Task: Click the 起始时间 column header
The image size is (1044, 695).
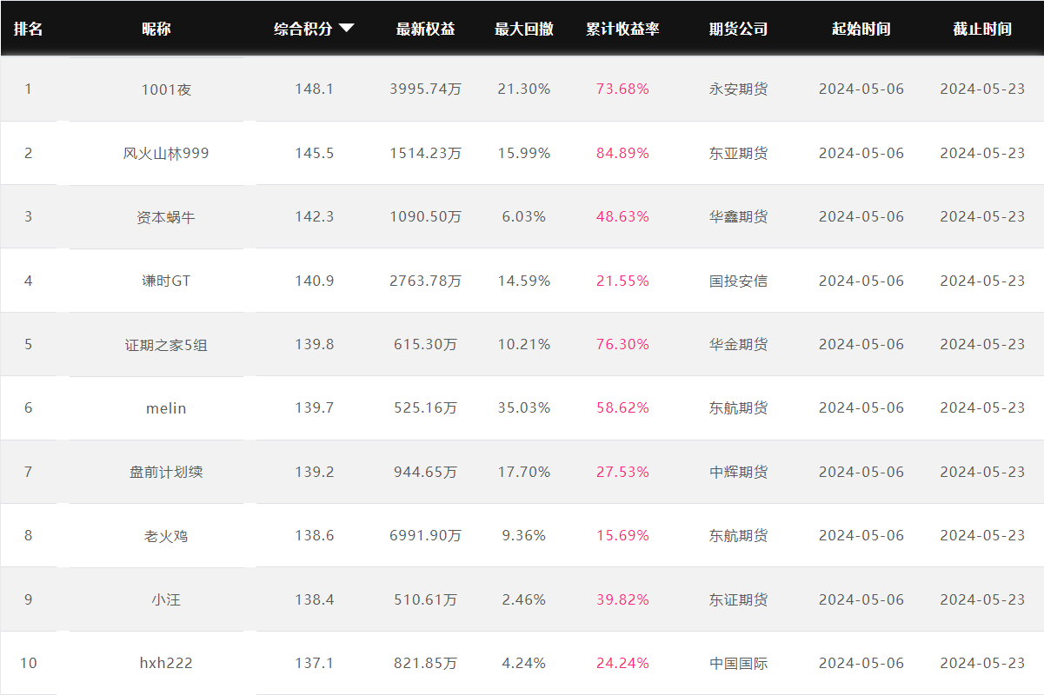Action: coord(861,29)
